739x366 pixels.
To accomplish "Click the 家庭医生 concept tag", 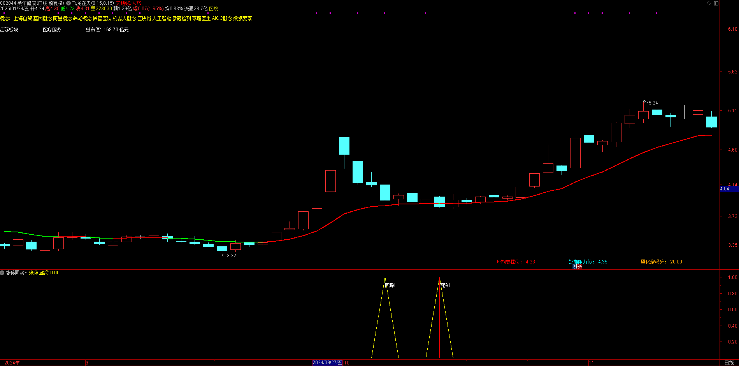I will [201, 18].
